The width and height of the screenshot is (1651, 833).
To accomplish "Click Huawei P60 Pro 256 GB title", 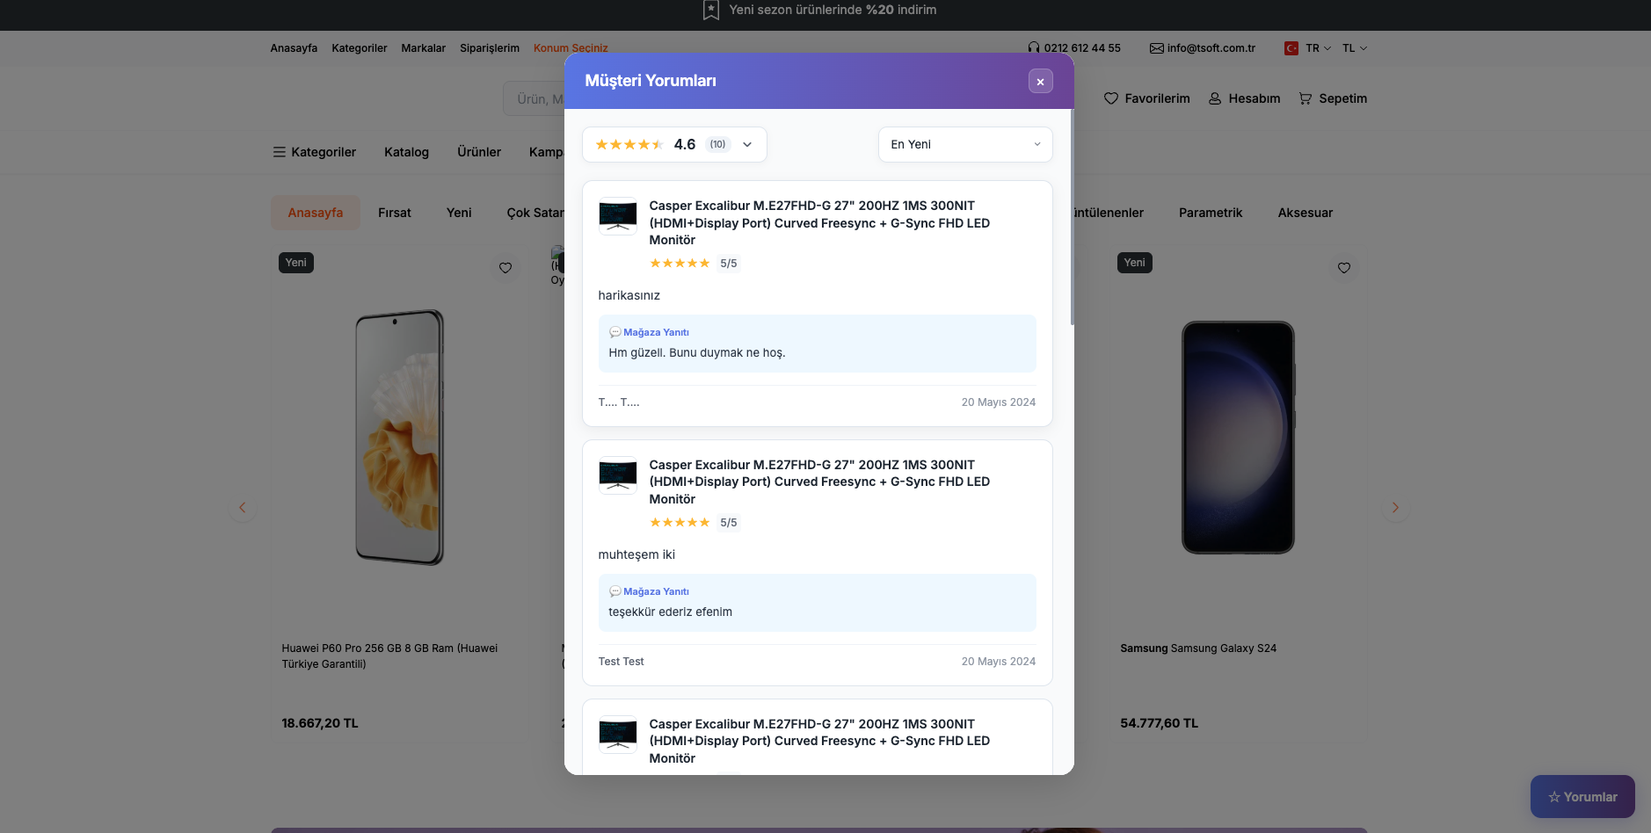I will tap(389, 656).
